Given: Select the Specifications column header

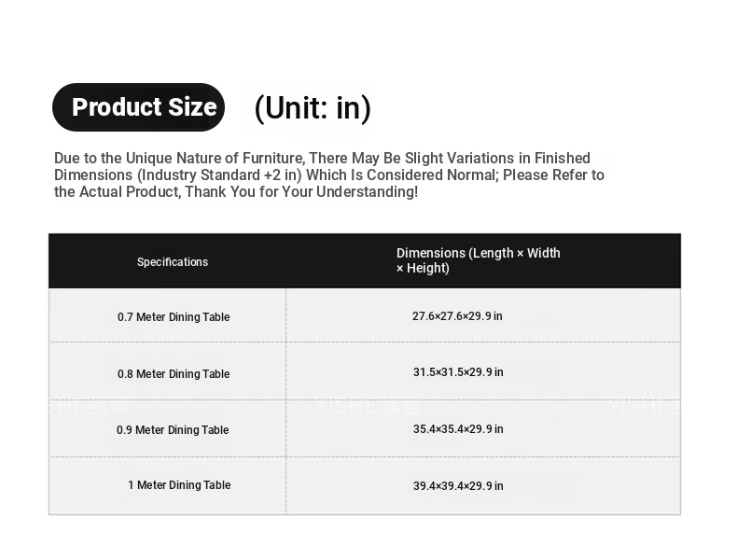Looking at the screenshot, I should pyautogui.click(x=173, y=262).
